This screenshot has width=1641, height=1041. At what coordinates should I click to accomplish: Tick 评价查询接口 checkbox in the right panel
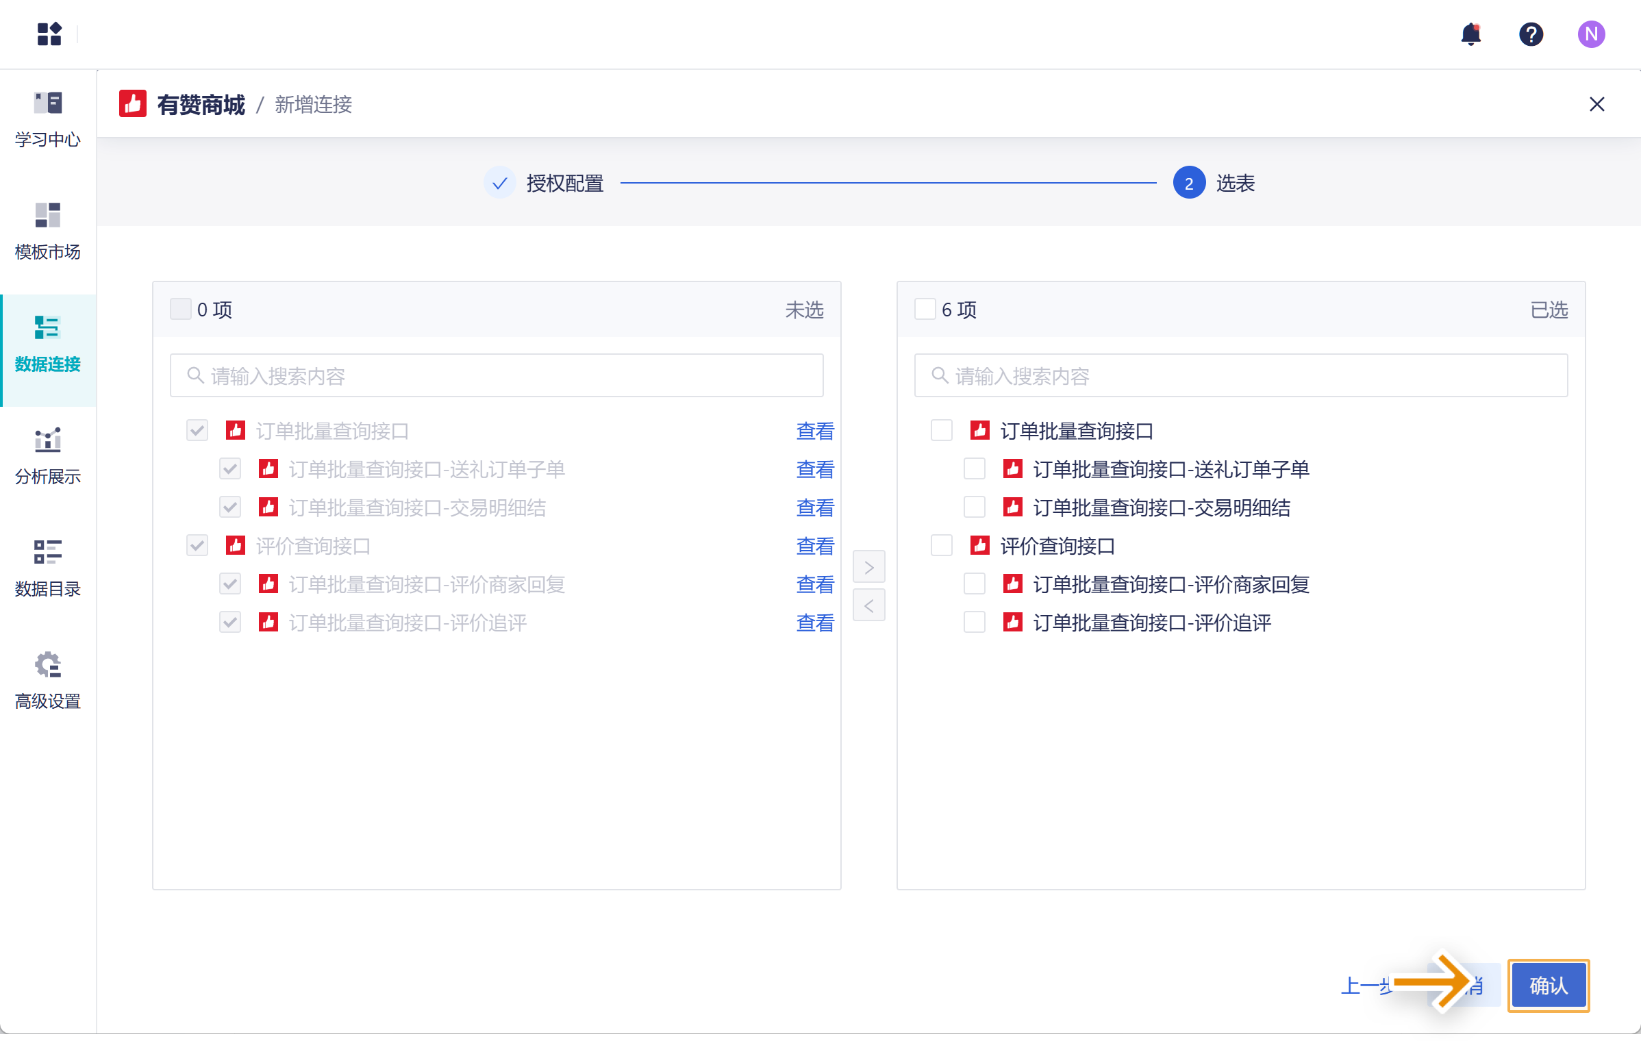pos(942,546)
